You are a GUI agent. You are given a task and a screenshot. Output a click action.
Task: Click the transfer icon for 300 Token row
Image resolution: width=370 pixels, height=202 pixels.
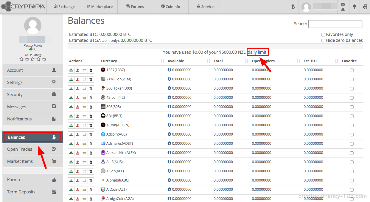(84, 89)
